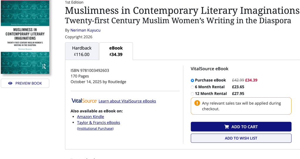The height and width of the screenshot is (159, 300).
Task: Click the Routledge logo on book cover
Action: 44,66
